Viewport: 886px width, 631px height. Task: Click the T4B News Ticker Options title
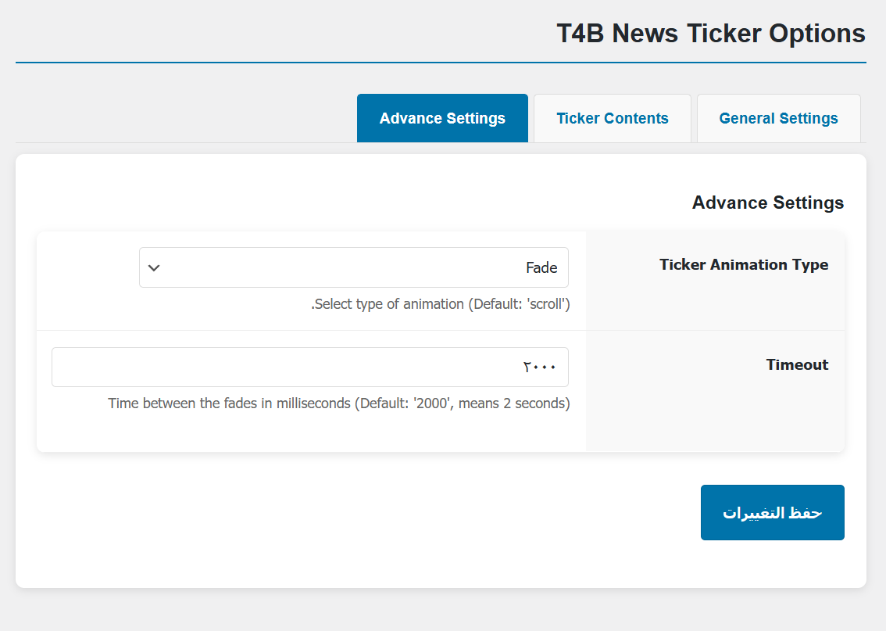710,34
